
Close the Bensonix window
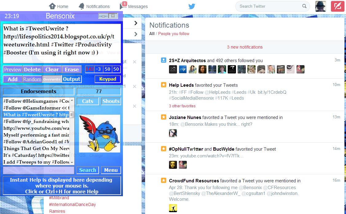[113, 16]
